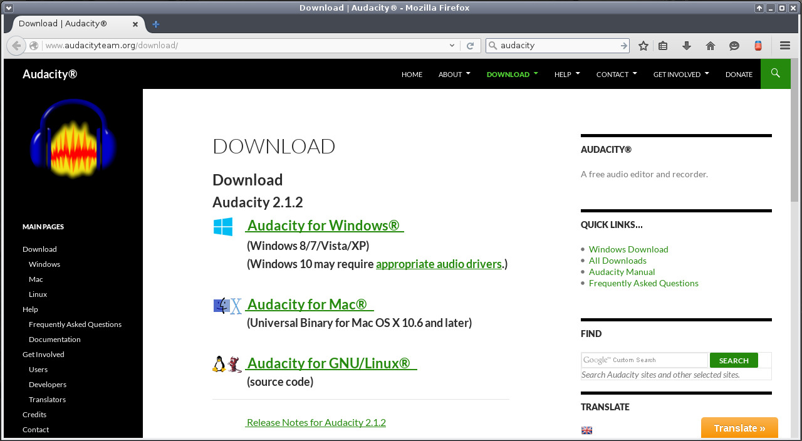Screen dimensions: 802x441
Task: Bookmark this page with star icon
Action: (643, 46)
